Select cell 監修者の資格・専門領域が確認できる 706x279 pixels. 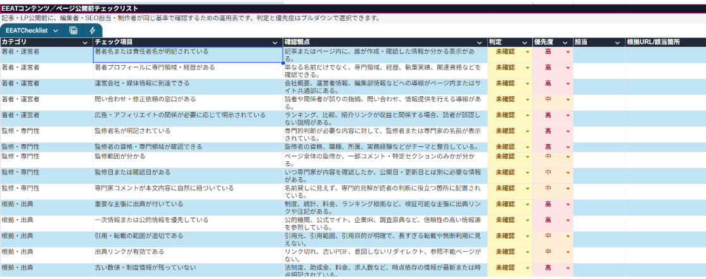pyautogui.click(x=188, y=147)
